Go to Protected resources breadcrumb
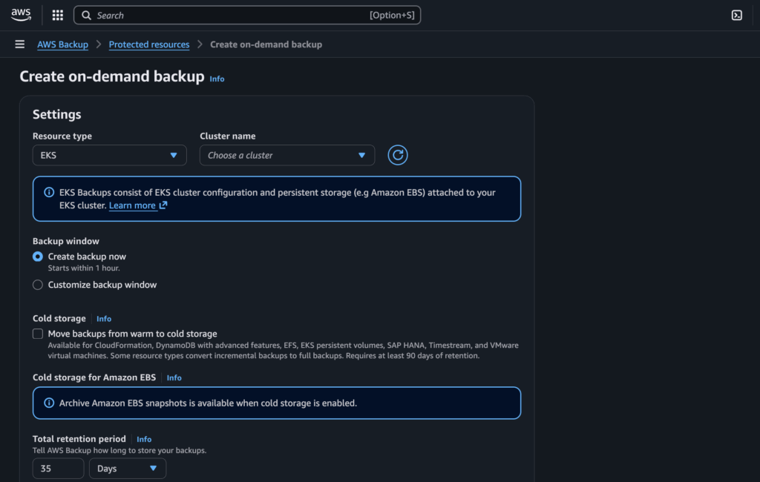This screenshot has width=760, height=482. tap(148, 44)
